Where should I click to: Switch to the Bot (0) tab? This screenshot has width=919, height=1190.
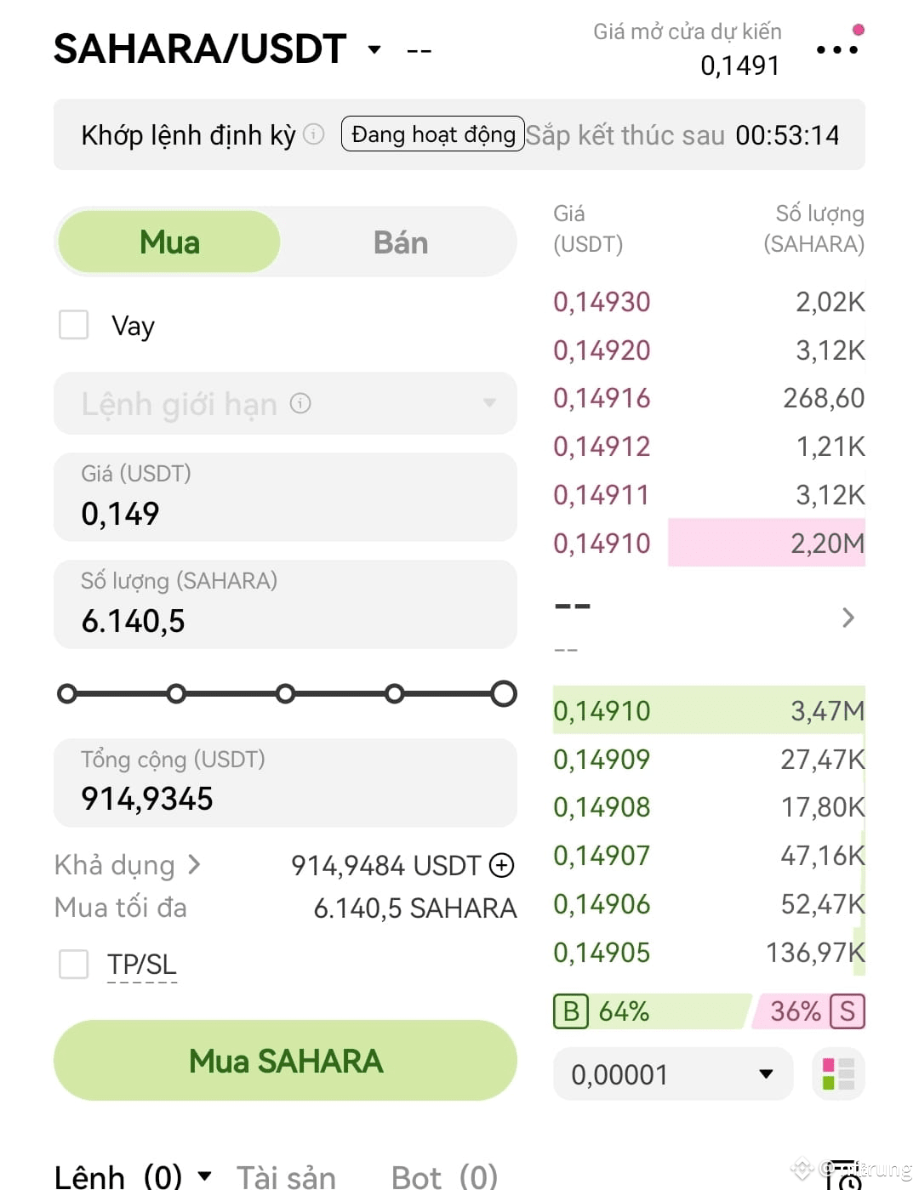pos(444,1176)
